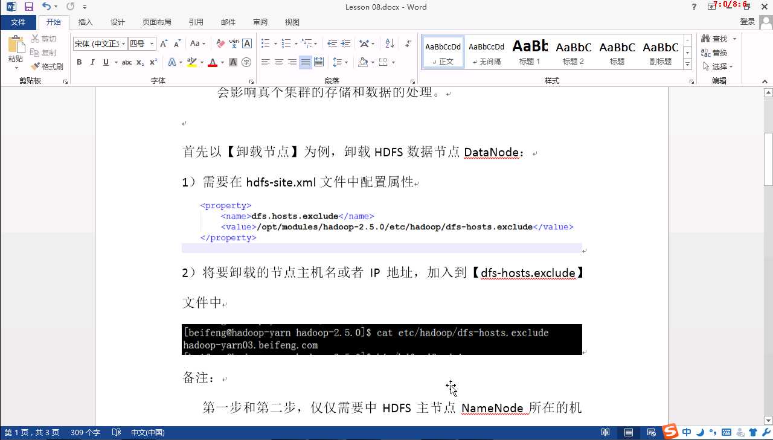The width and height of the screenshot is (773, 440).
Task: Click the phonetic guide (wén) icon
Action: point(234,43)
